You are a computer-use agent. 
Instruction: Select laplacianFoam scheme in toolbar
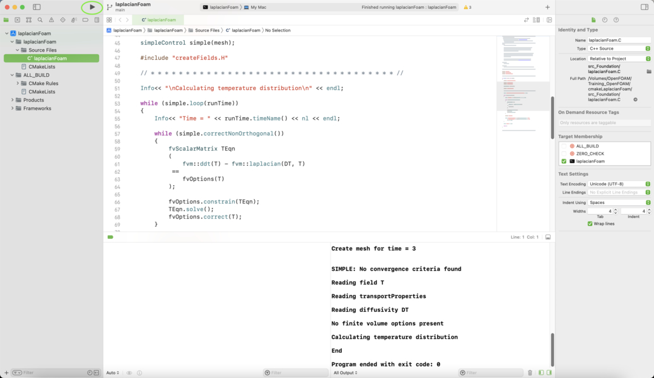[221, 7]
